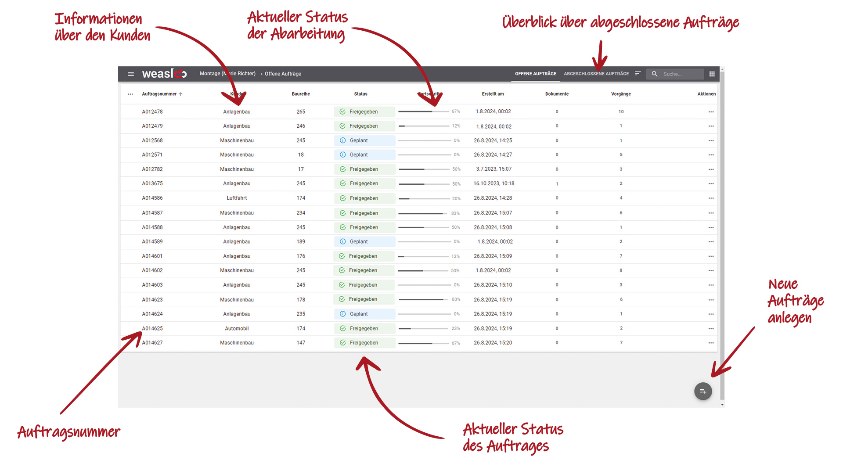Image resolution: width=843 pixels, height=474 pixels.
Task: Open the filter list icon in header
Action: pyautogui.click(x=638, y=74)
